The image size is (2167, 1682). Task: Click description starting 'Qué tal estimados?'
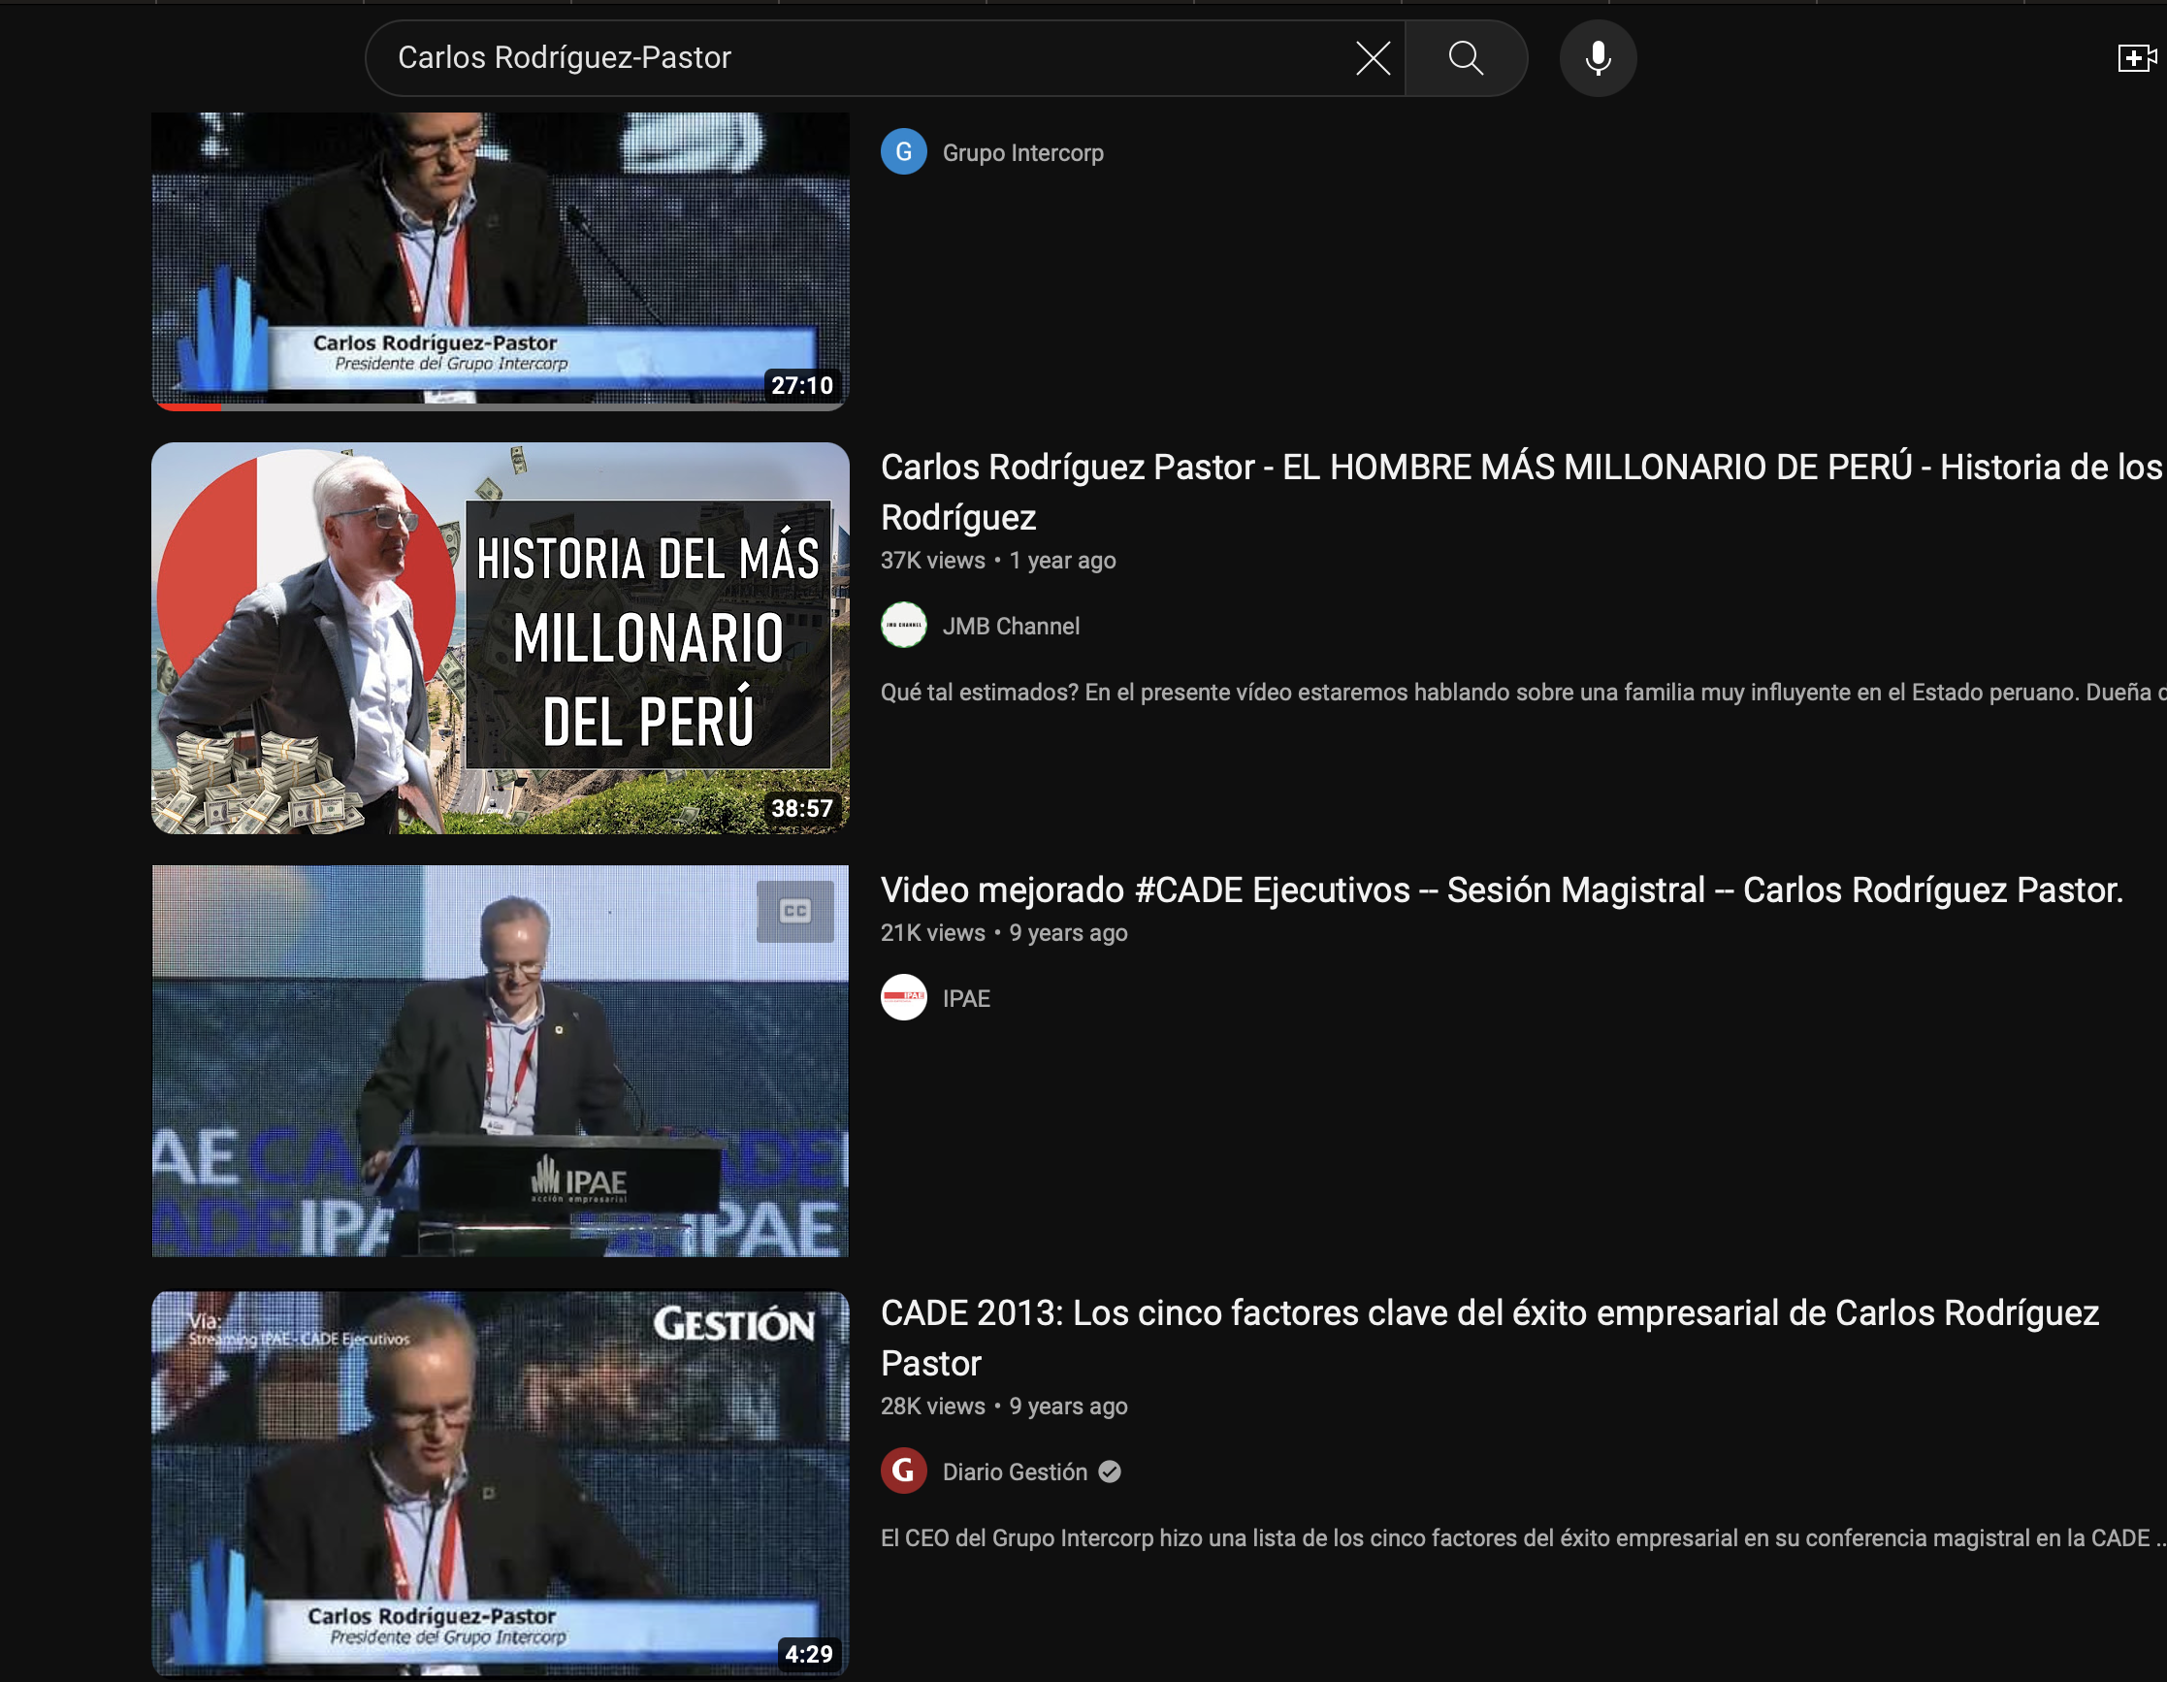(1523, 693)
